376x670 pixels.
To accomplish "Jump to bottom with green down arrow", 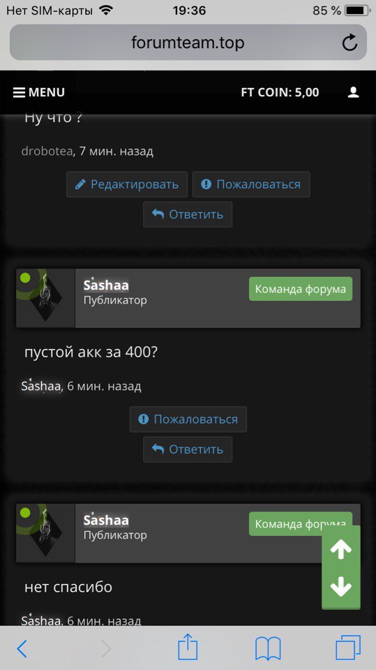I will click(x=341, y=587).
